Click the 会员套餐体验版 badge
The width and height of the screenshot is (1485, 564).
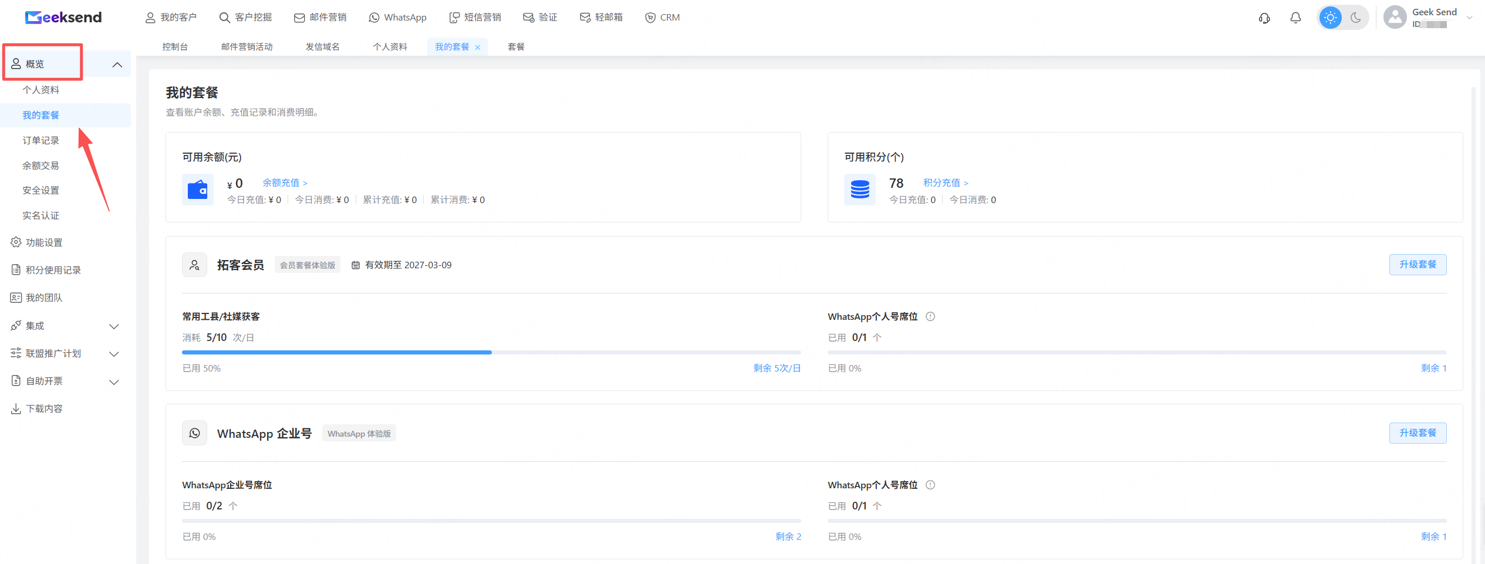point(308,265)
